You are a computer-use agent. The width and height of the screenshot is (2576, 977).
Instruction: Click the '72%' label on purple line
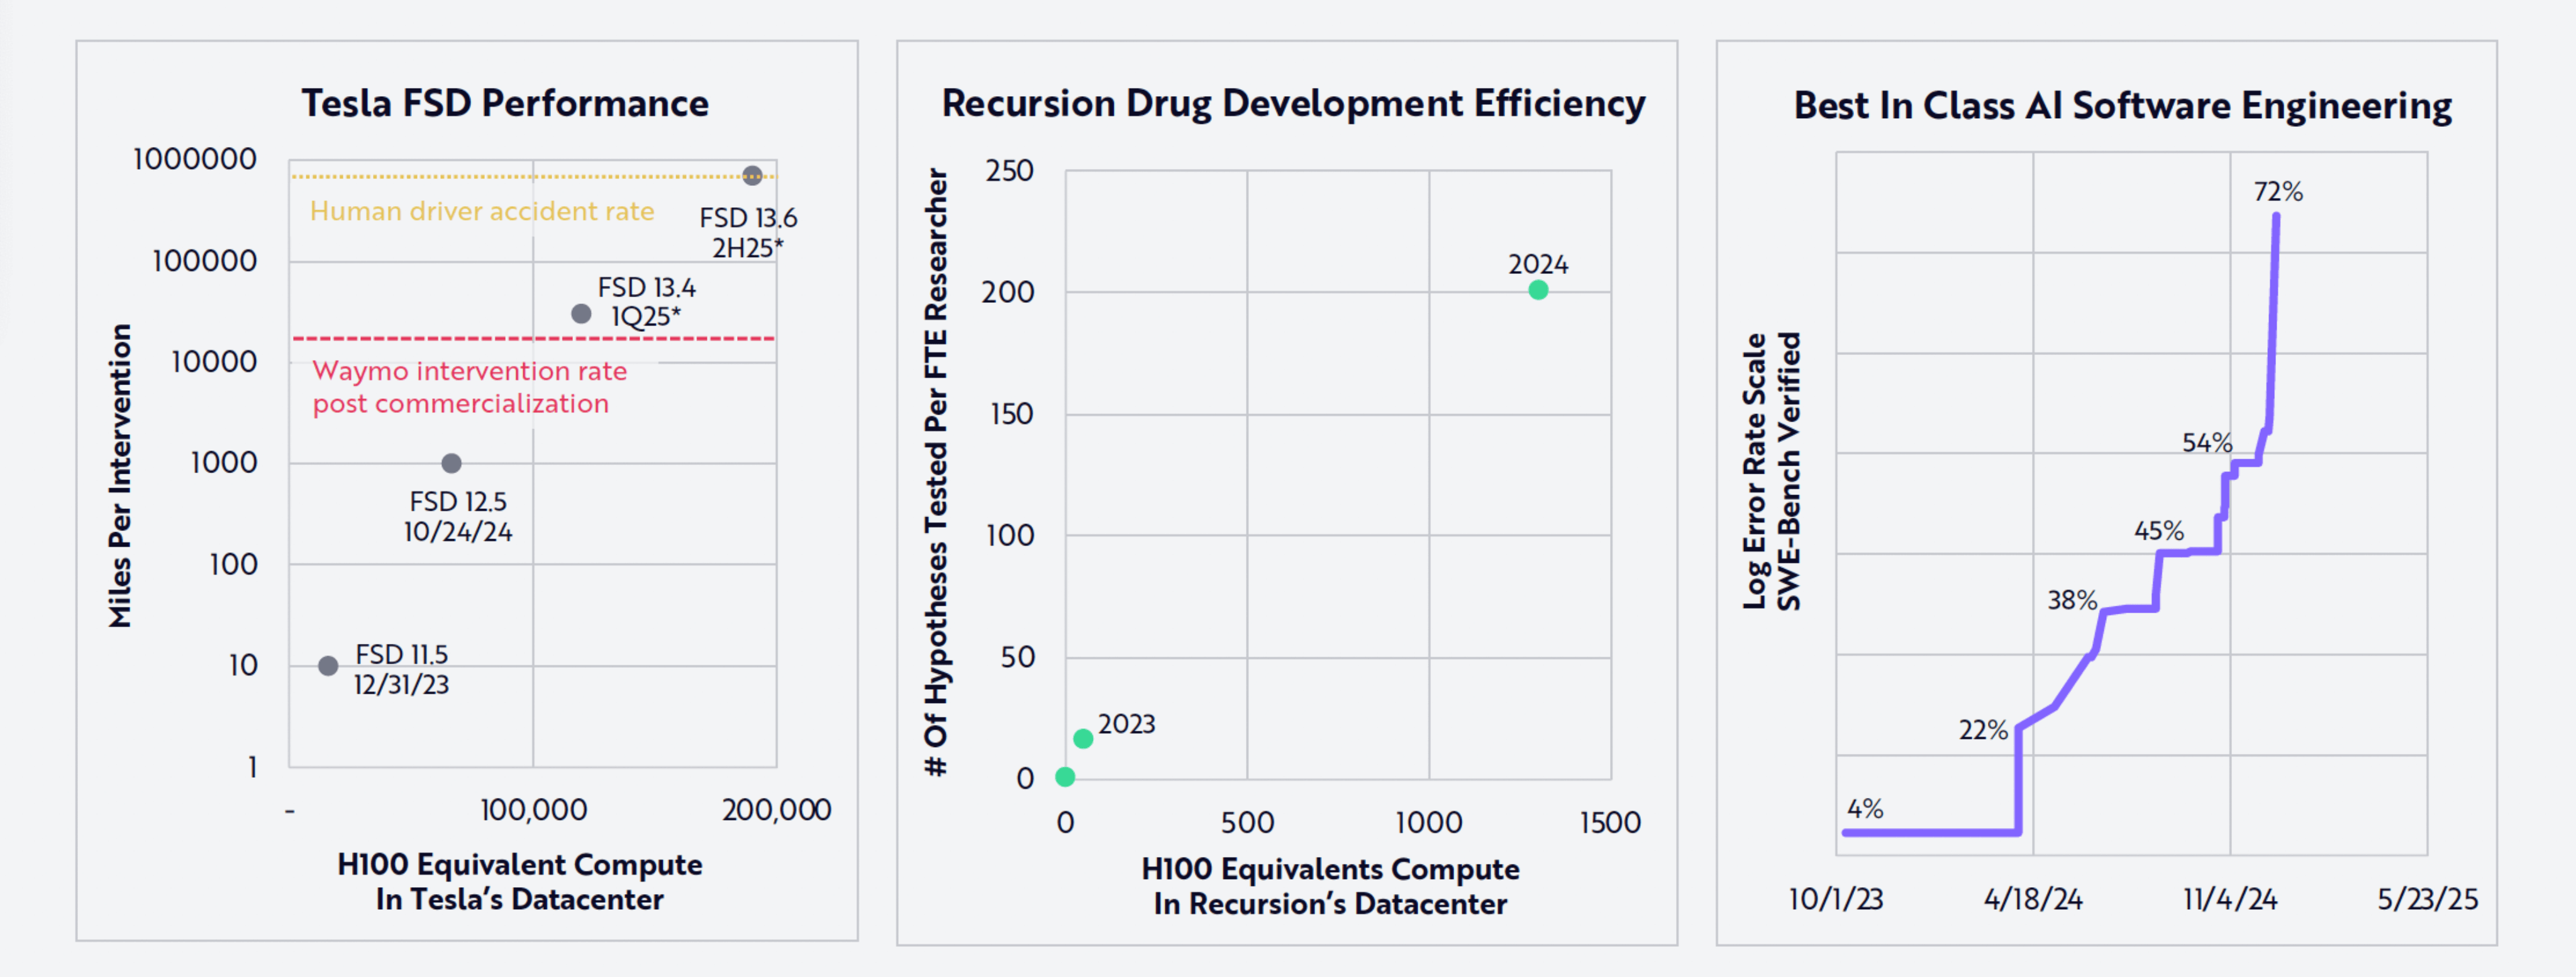point(2278,192)
